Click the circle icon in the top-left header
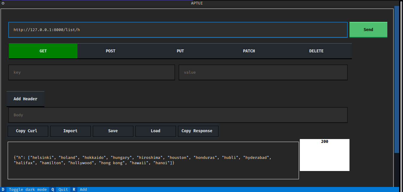This screenshot has width=403, height=192. 3,3
